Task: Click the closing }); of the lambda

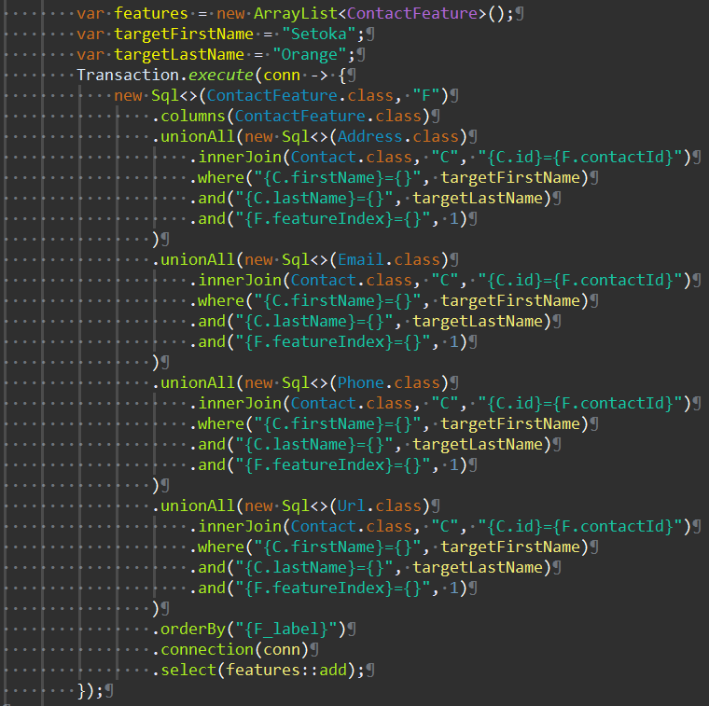Action: (x=90, y=691)
